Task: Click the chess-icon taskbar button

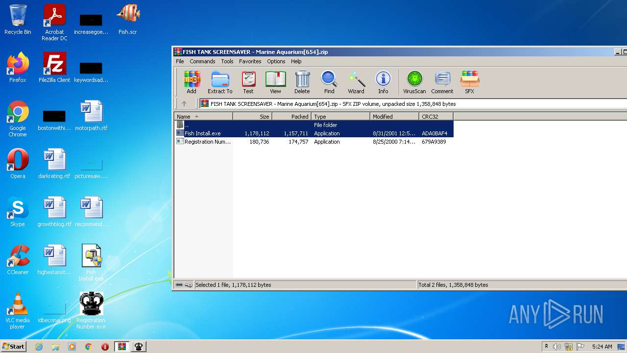Action: (139, 347)
